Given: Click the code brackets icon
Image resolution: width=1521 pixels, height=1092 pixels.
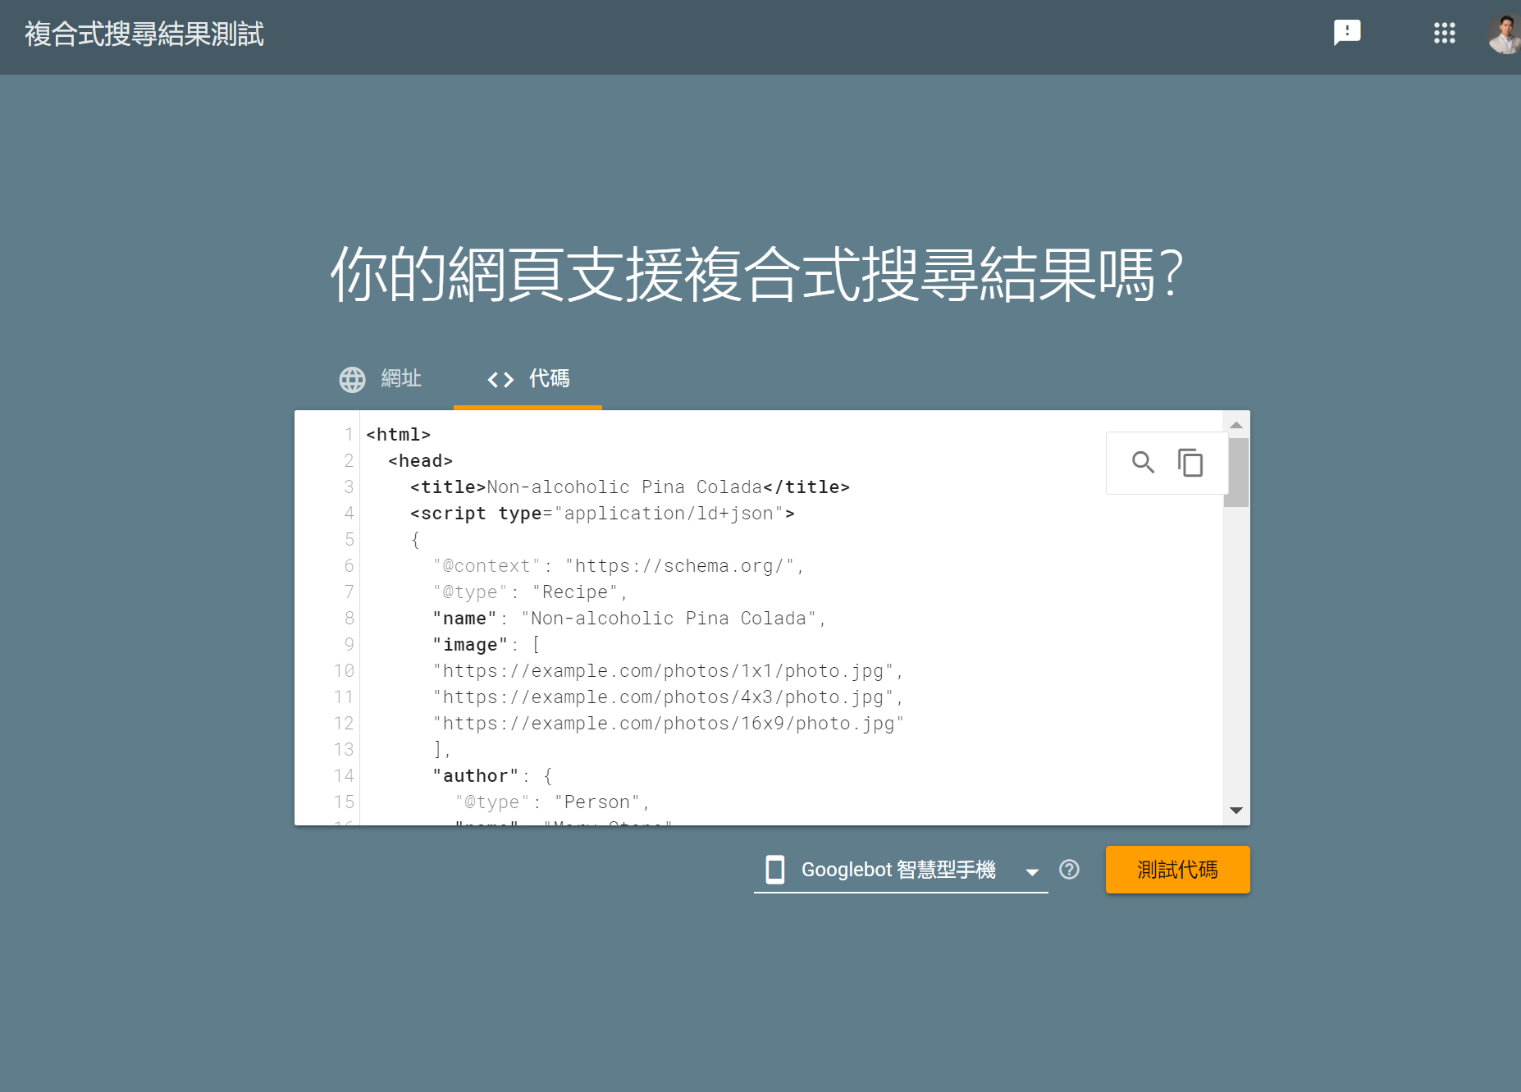Looking at the screenshot, I should tap(500, 379).
